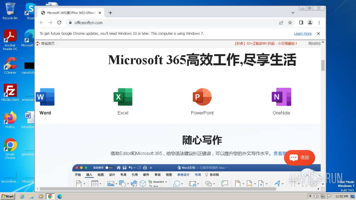Screen dimensions: 356x200
Task: Click the Excel app icon on the page
Action: coord(123,97)
